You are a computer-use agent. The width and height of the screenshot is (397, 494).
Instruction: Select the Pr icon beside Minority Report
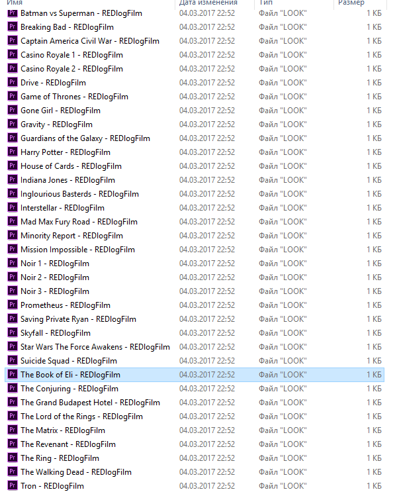point(13,236)
